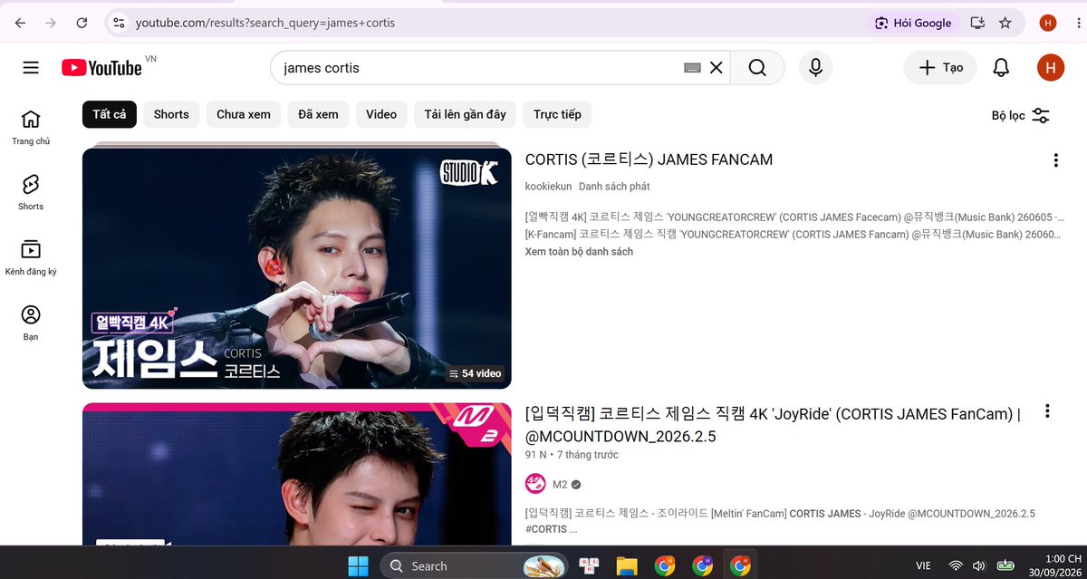The height and width of the screenshot is (579, 1087).
Task: Open the active Chrome window in taskbar
Action: click(x=740, y=566)
